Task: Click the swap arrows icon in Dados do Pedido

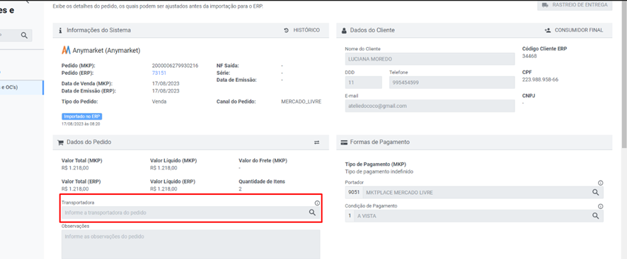Action: (317, 142)
